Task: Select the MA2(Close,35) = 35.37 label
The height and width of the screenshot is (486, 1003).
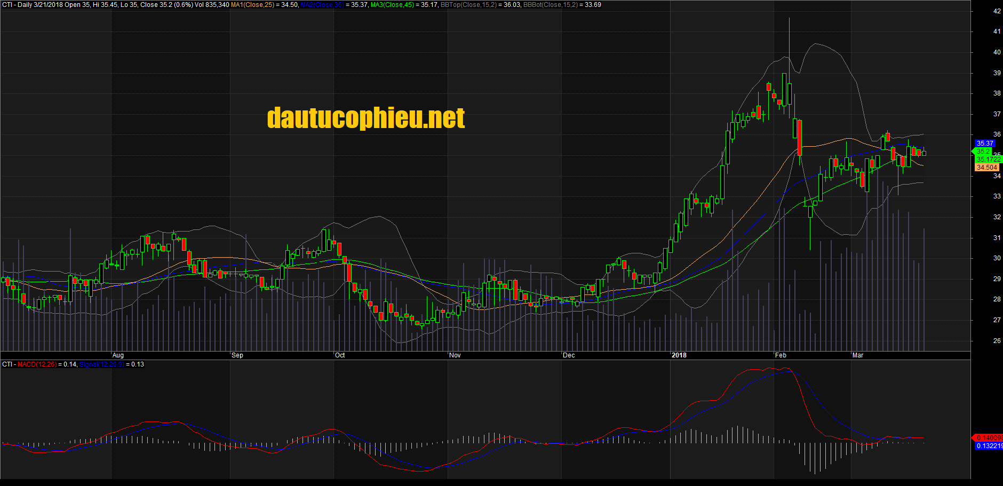Action: pos(334,5)
